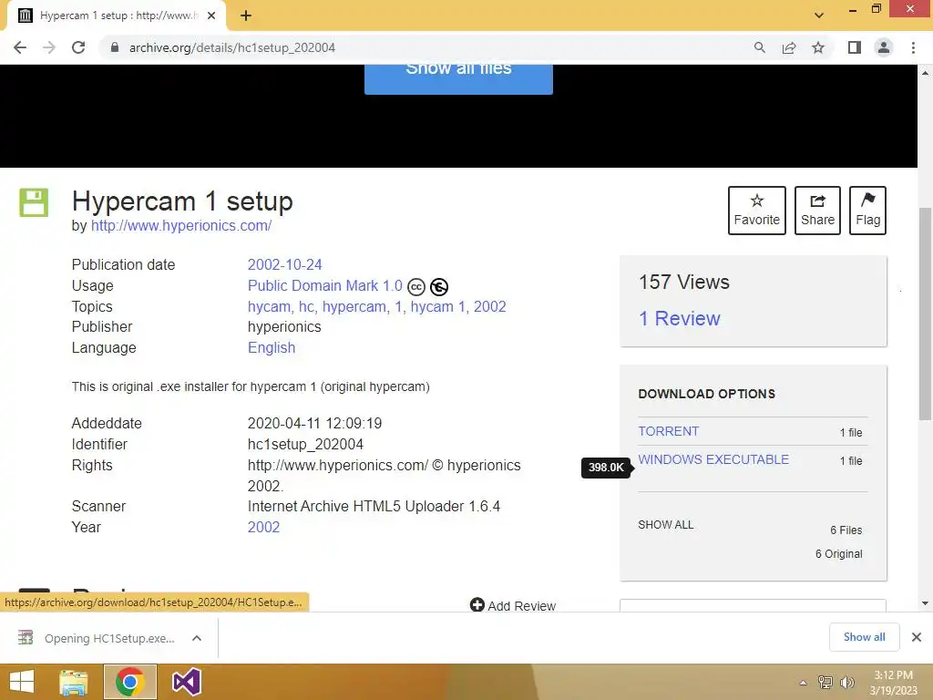Open the 1 Review link
Viewport: 933px width, 700px height.
pos(680,318)
